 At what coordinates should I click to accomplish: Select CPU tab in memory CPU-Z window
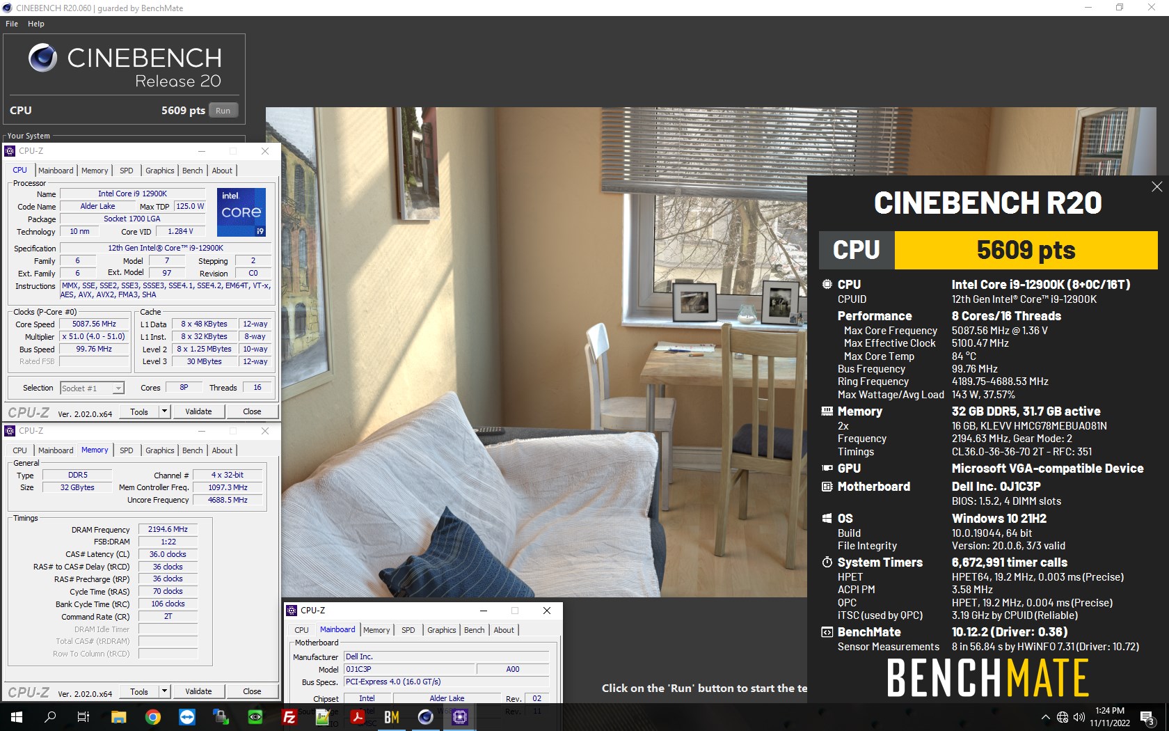tap(20, 450)
